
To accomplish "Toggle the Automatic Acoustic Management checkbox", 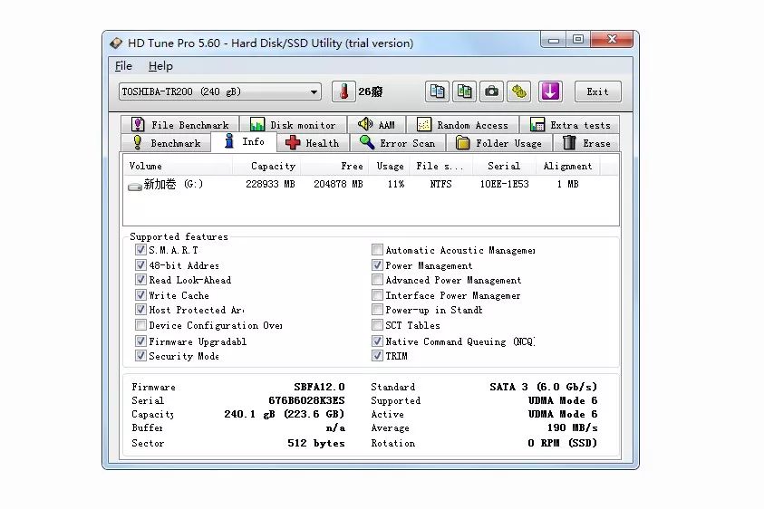I will pyautogui.click(x=377, y=250).
